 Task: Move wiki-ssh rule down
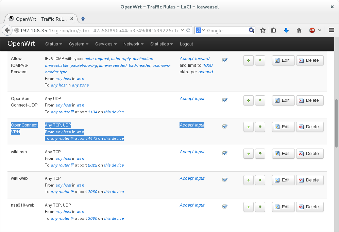pos(260,154)
